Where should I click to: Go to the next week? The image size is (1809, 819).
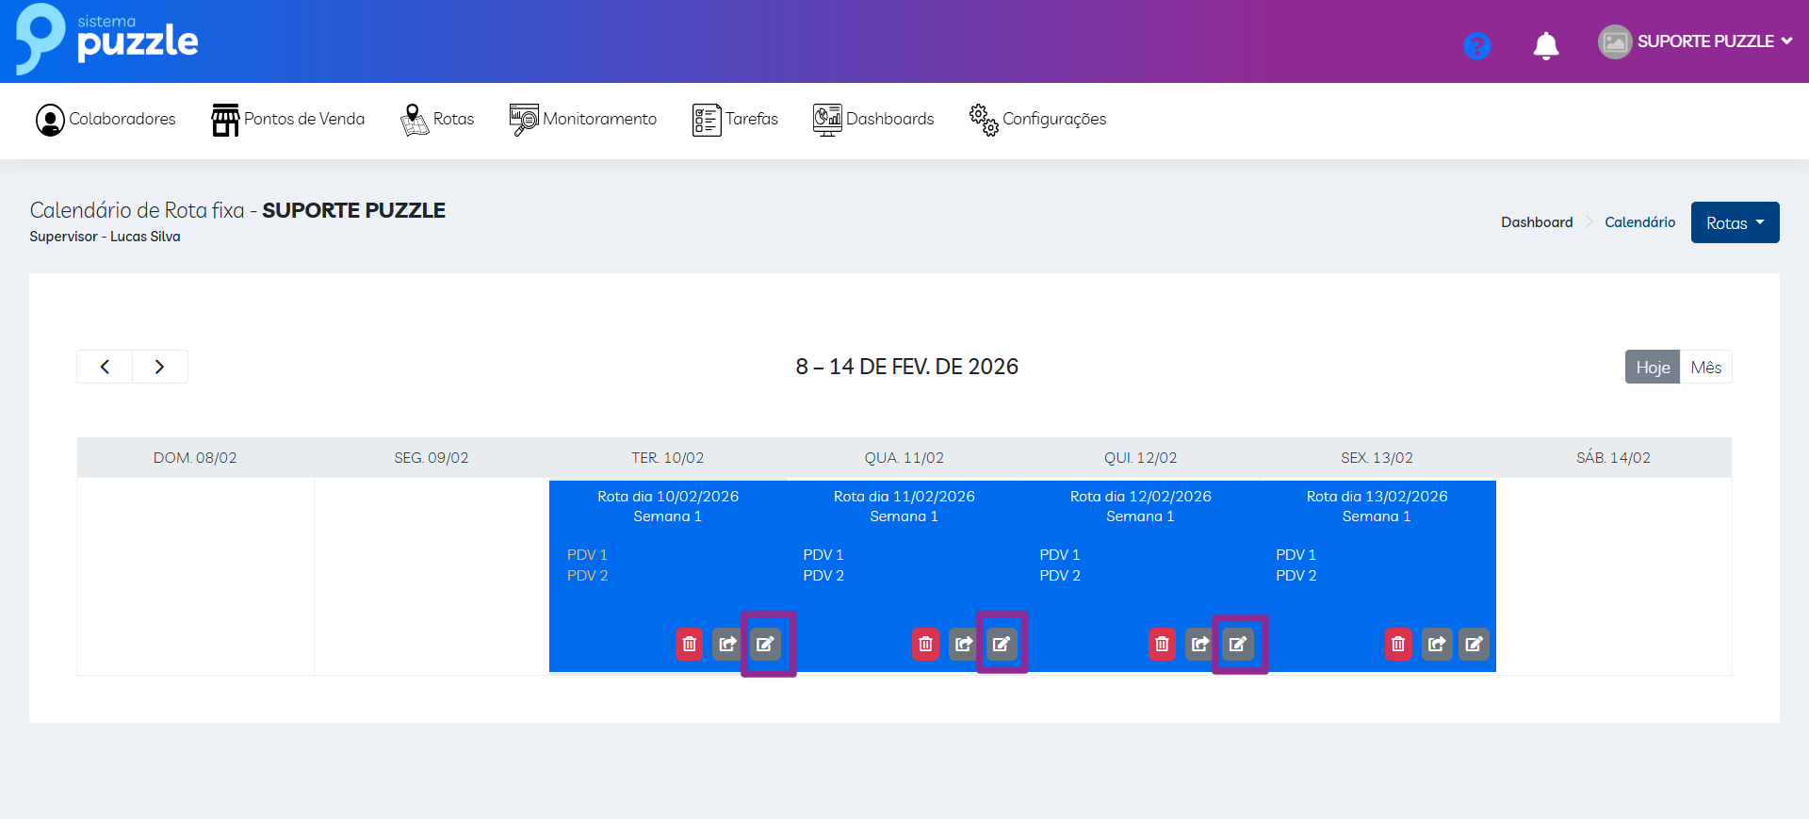pos(160,367)
